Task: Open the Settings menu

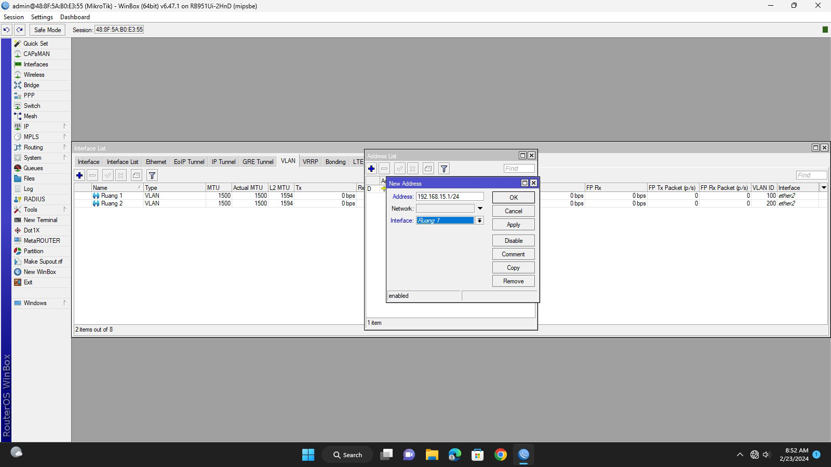Action: coord(42,17)
